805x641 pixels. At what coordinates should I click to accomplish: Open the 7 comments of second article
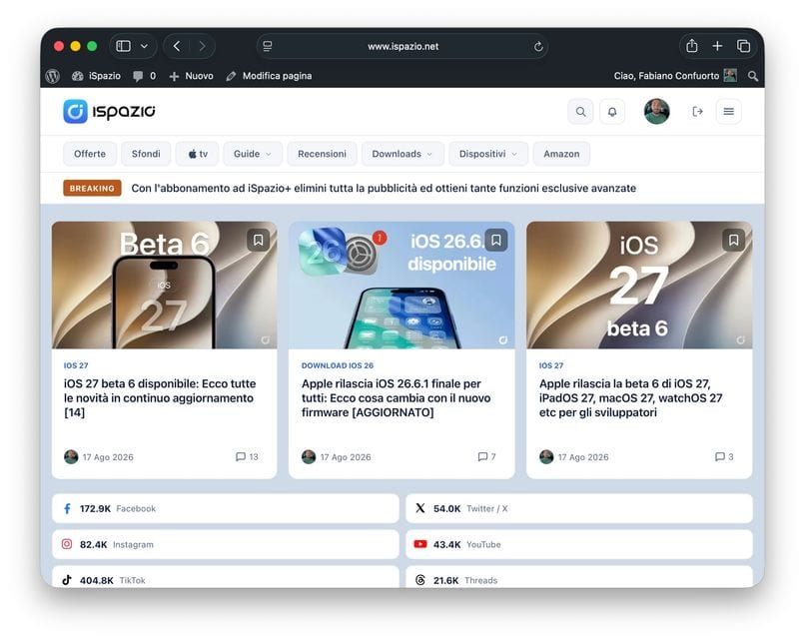486,456
